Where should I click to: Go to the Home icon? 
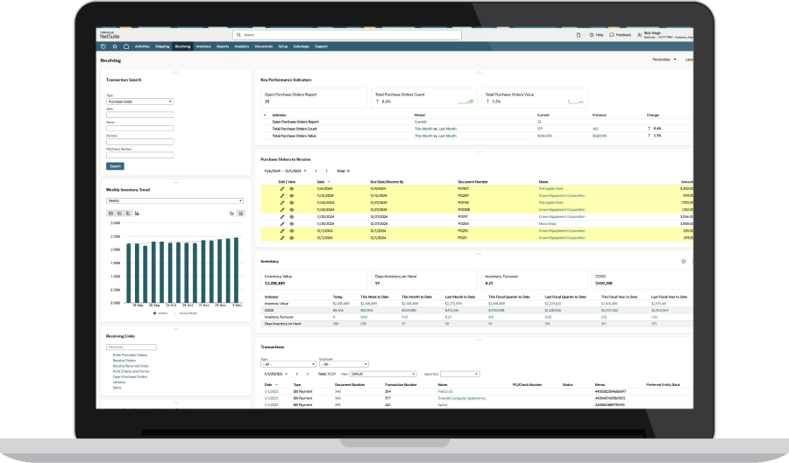126,46
